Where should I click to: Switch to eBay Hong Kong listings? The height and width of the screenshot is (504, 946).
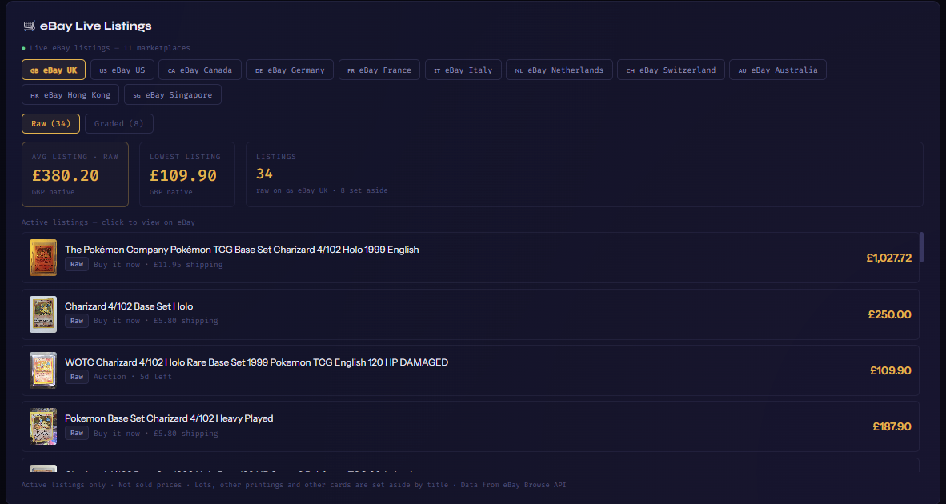pyautogui.click(x=70, y=94)
